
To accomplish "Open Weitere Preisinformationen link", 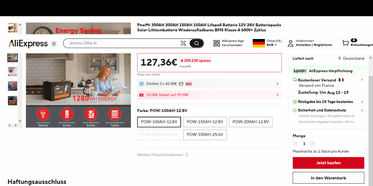I will pyautogui.click(x=160, y=155).
